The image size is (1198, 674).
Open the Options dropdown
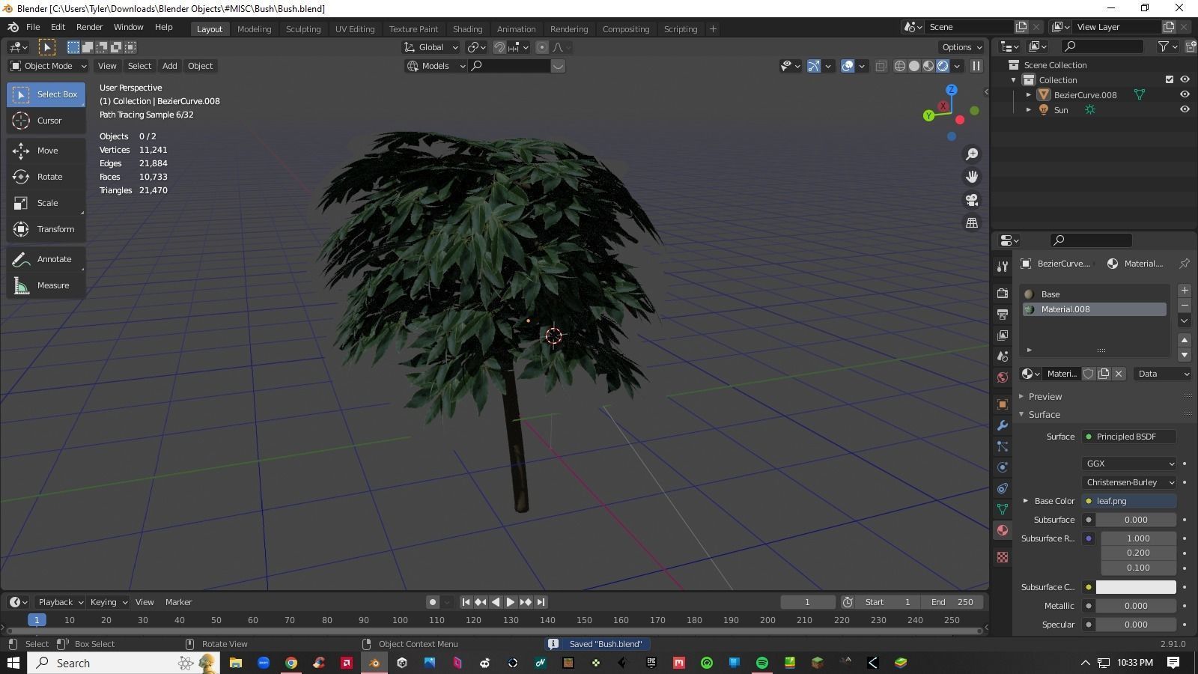click(962, 47)
